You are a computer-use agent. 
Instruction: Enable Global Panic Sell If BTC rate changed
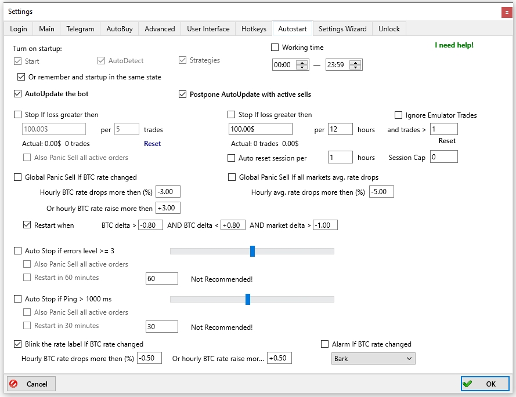coord(18,177)
